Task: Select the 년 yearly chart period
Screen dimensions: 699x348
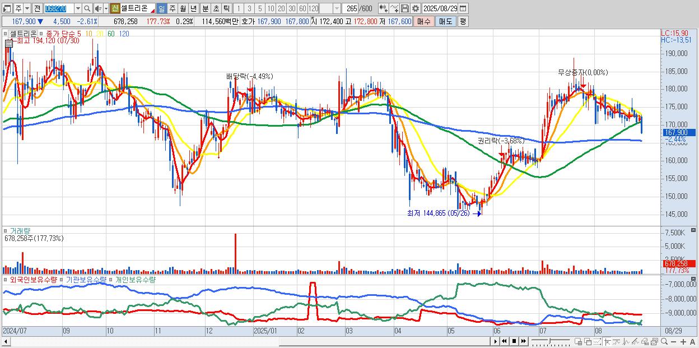Action: 193,8
